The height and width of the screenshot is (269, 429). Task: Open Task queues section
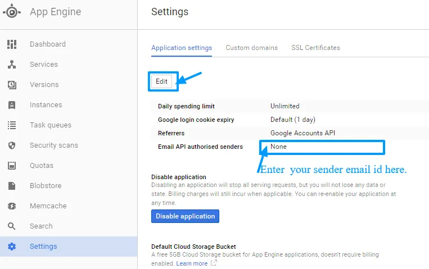[69, 125]
